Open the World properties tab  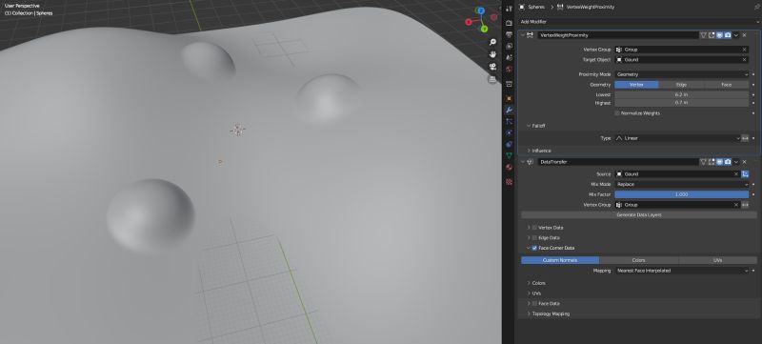pyautogui.click(x=509, y=70)
